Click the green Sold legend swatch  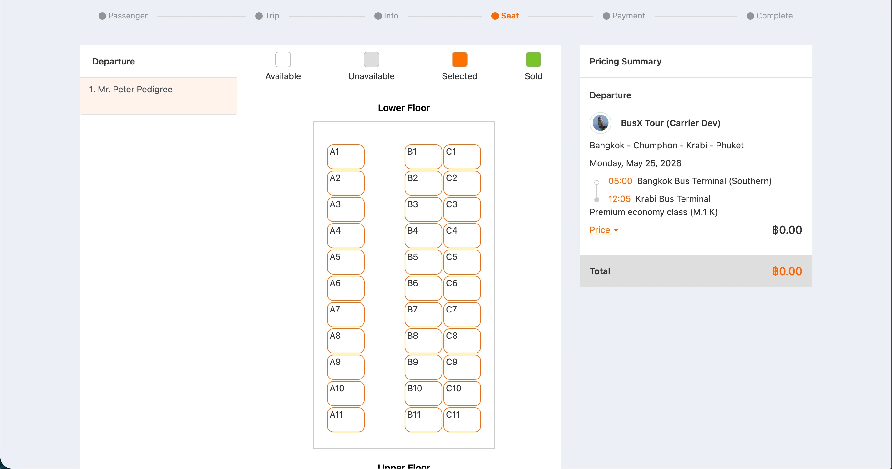point(533,59)
